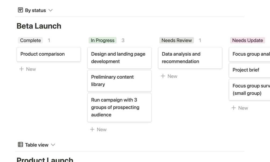The width and height of the screenshot is (270, 162).
Task: Open the Focus group survey card
Action: point(249,90)
